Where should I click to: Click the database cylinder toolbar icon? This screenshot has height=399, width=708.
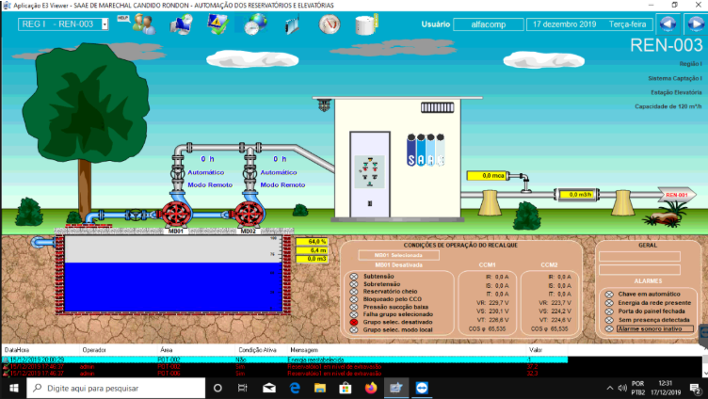pos(365,25)
